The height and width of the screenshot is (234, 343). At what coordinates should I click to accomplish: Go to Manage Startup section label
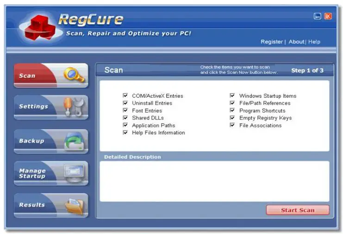coord(32,174)
